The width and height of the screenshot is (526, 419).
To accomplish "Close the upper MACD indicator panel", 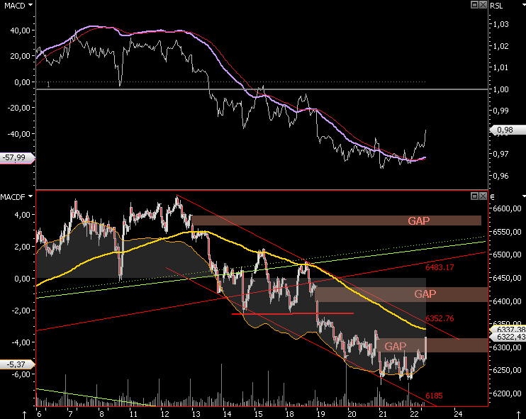I will click(x=483, y=5).
